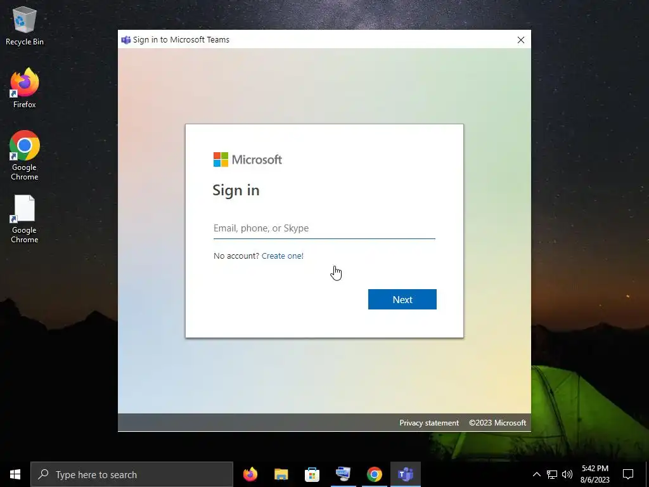This screenshot has width=649, height=487.
Task: Open Microsoft Store from the taskbar
Action: (312, 474)
